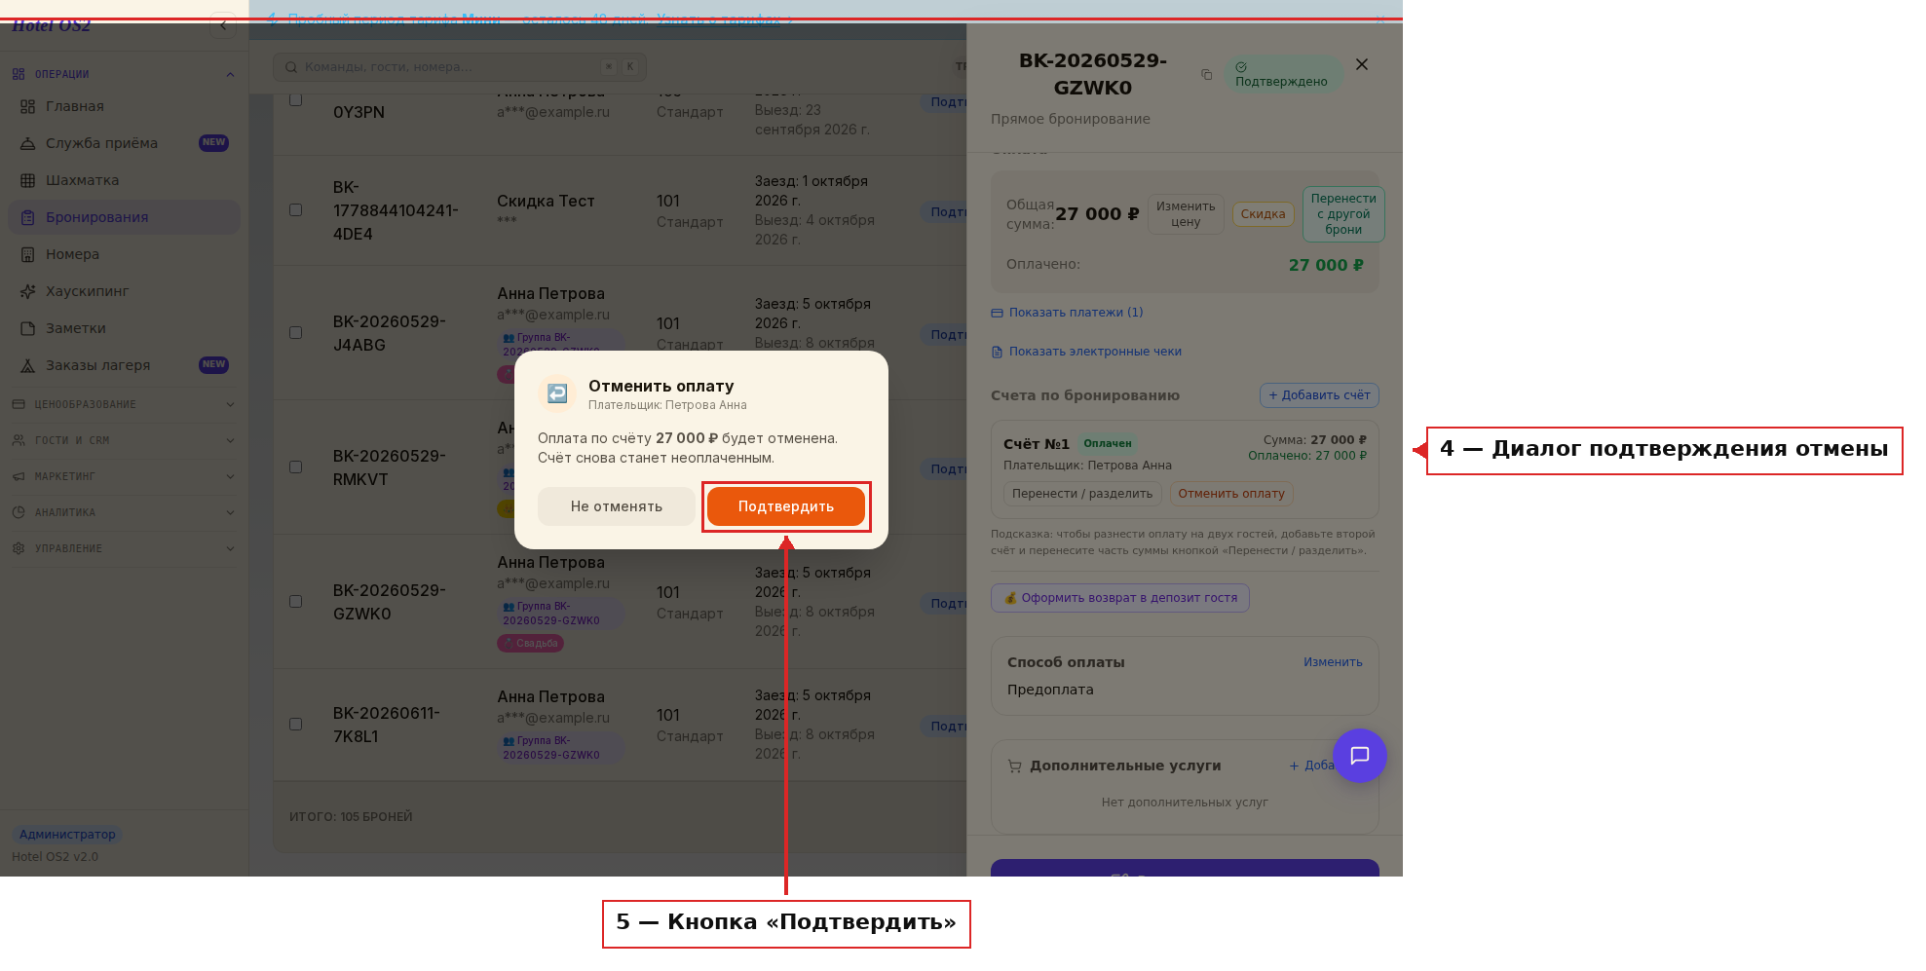Go to Шахматка in sidebar
Screen dimensions: 1926x971
click(124, 180)
